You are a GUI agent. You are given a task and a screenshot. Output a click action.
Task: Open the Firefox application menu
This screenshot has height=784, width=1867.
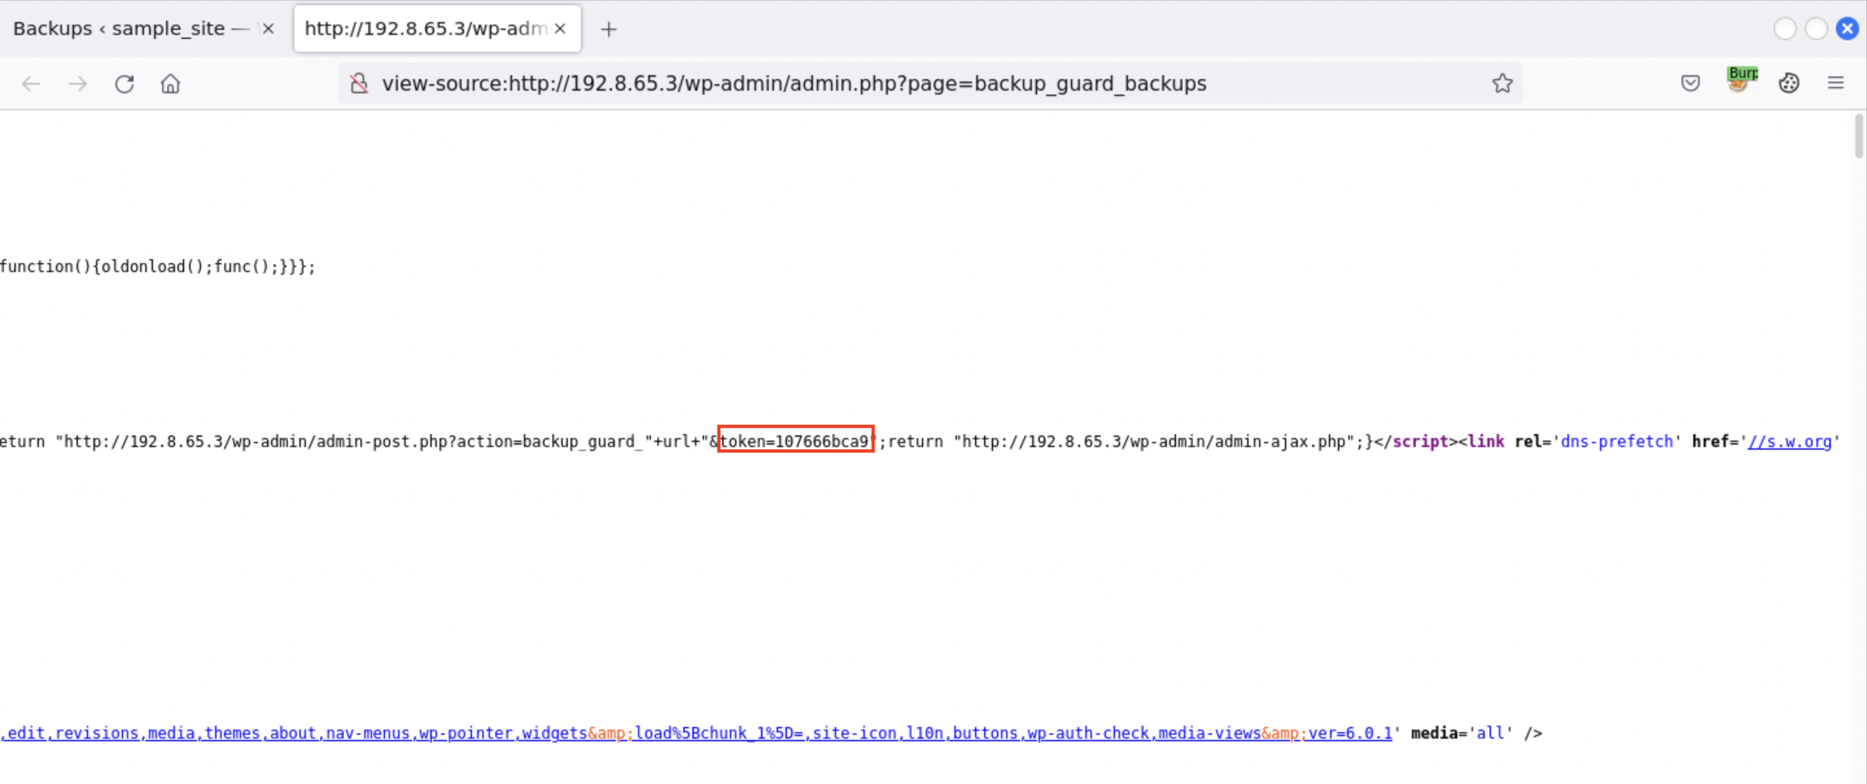tap(1836, 82)
